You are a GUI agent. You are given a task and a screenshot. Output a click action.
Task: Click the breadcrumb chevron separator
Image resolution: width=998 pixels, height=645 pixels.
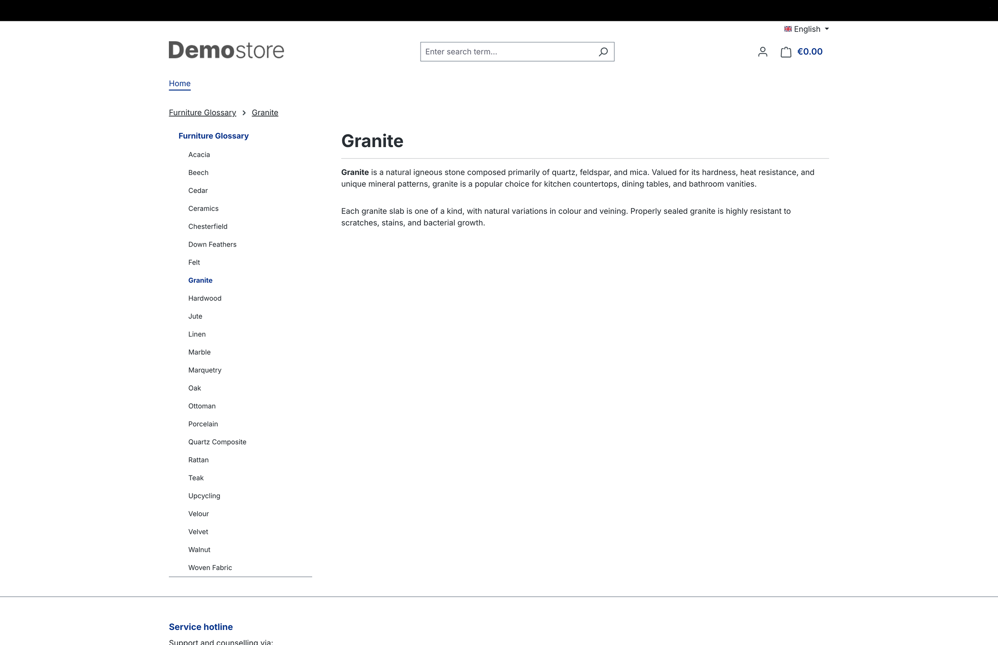[x=244, y=113]
